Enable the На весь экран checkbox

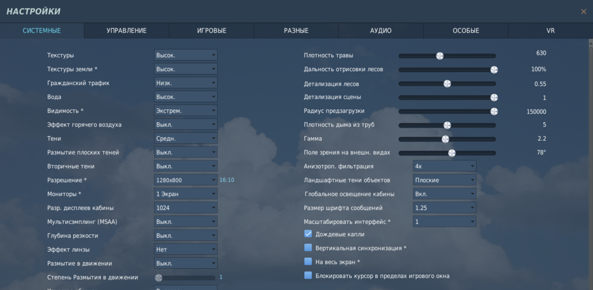click(308, 262)
